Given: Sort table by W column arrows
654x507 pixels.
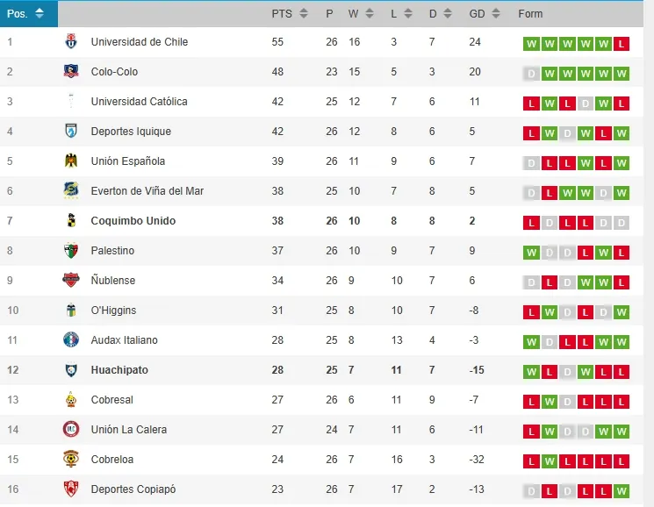Looking at the screenshot, I should (x=370, y=14).
